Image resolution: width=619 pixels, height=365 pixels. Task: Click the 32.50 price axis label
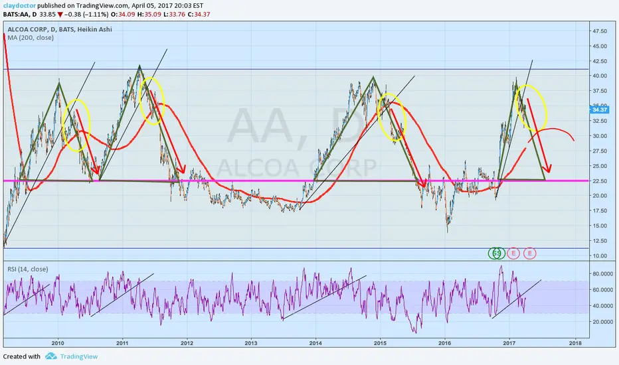600,121
